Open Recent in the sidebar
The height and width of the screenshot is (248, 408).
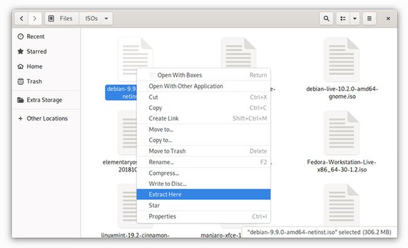[x=46, y=36]
